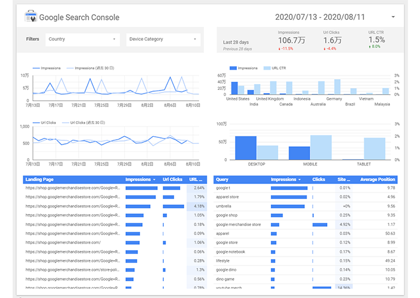Click the 2.64% URL CTR cell
This screenshot has height=298, width=420.
pos(197,188)
